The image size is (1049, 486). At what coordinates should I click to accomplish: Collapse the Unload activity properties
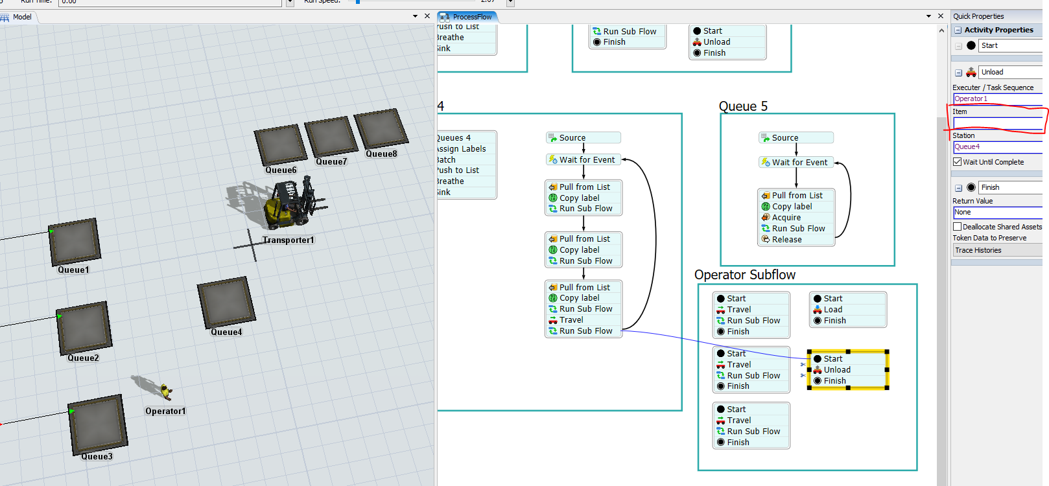[x=958, y=73]
